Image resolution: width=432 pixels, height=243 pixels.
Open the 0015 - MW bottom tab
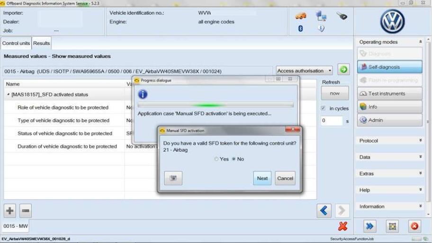click(16, 226)
